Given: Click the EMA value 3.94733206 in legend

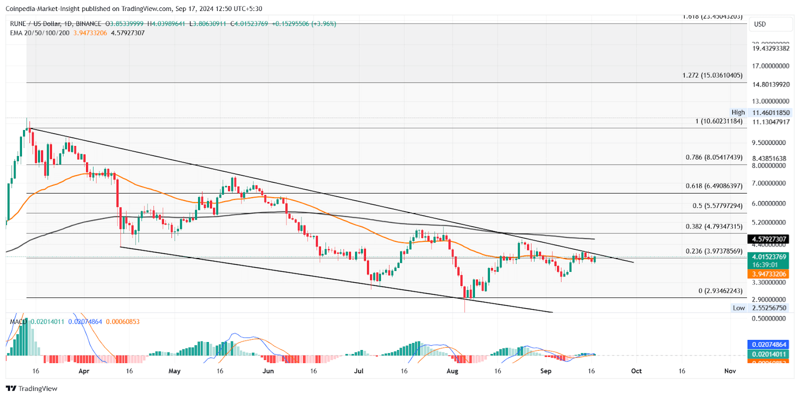Looking at the screenshot, I should coord(90,33).
